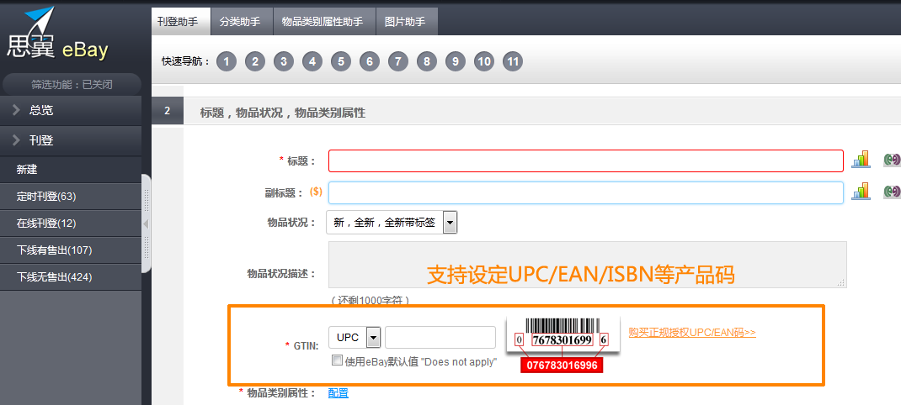This screenshot has height=405, width=901.
Task: Open 下线有售出(107) in the sidebar
Action: coord(71,250)
